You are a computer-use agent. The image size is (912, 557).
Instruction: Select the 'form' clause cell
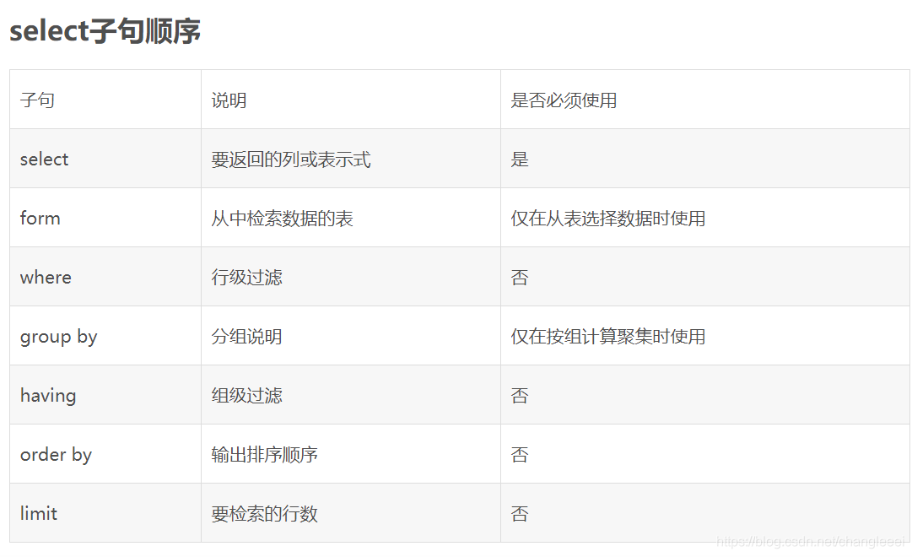tap(105, 218)
